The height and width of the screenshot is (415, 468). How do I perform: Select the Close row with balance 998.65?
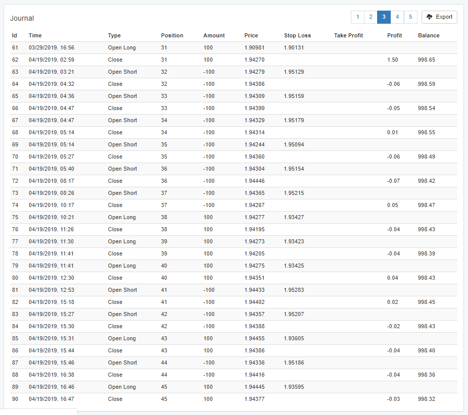tap(234, 60)
